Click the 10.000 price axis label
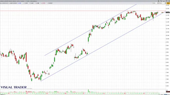Screen dimensions: 170x95 pyautogui.click(x=167, y=39)
